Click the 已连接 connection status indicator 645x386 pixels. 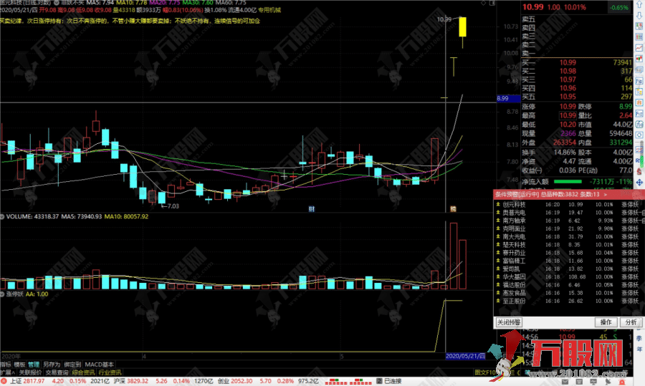tap(388, 381)
